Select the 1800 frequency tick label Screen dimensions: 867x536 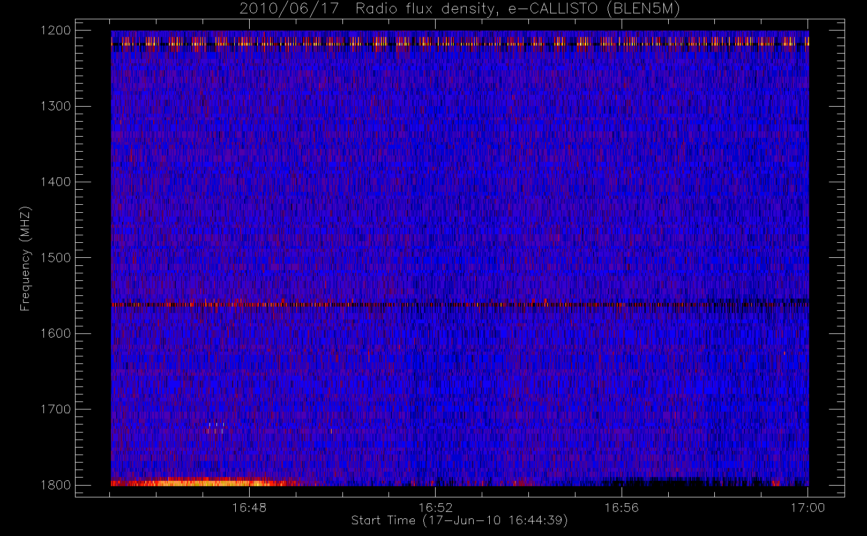(x=56, y=485)
